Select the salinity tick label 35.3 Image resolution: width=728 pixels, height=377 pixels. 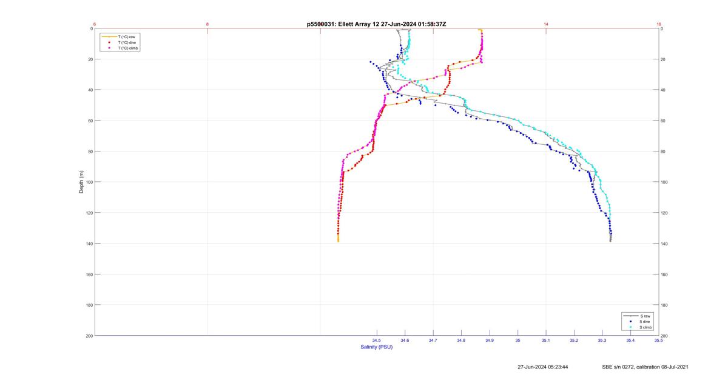602,340
